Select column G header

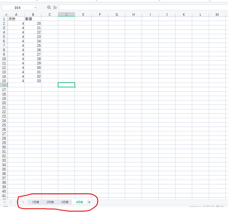click(x=117, y=14)
